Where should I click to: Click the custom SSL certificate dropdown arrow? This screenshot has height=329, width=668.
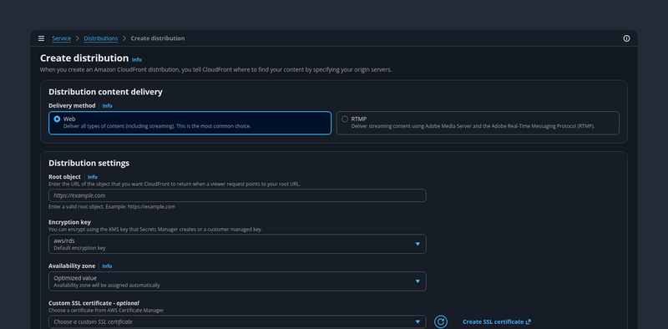(x=417, y=321)
